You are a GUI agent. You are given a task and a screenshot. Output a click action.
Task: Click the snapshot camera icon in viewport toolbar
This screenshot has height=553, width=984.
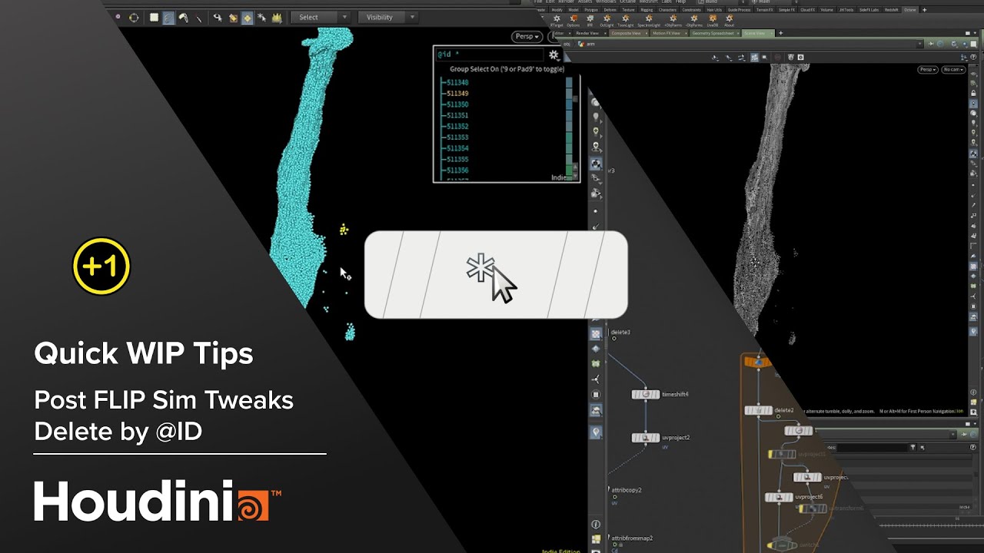pyautogui.click(x=801, y=57)
